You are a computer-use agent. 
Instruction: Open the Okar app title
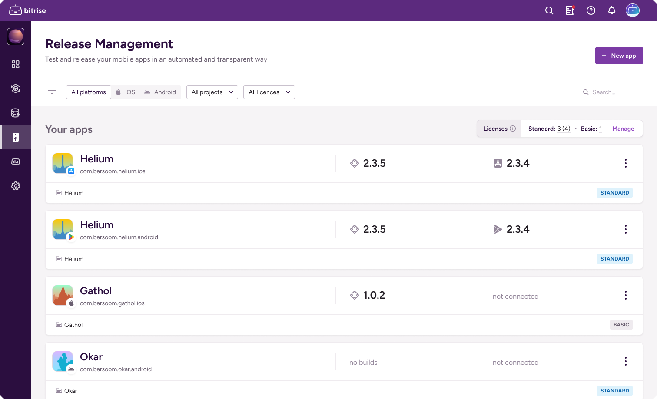(91, 357)
